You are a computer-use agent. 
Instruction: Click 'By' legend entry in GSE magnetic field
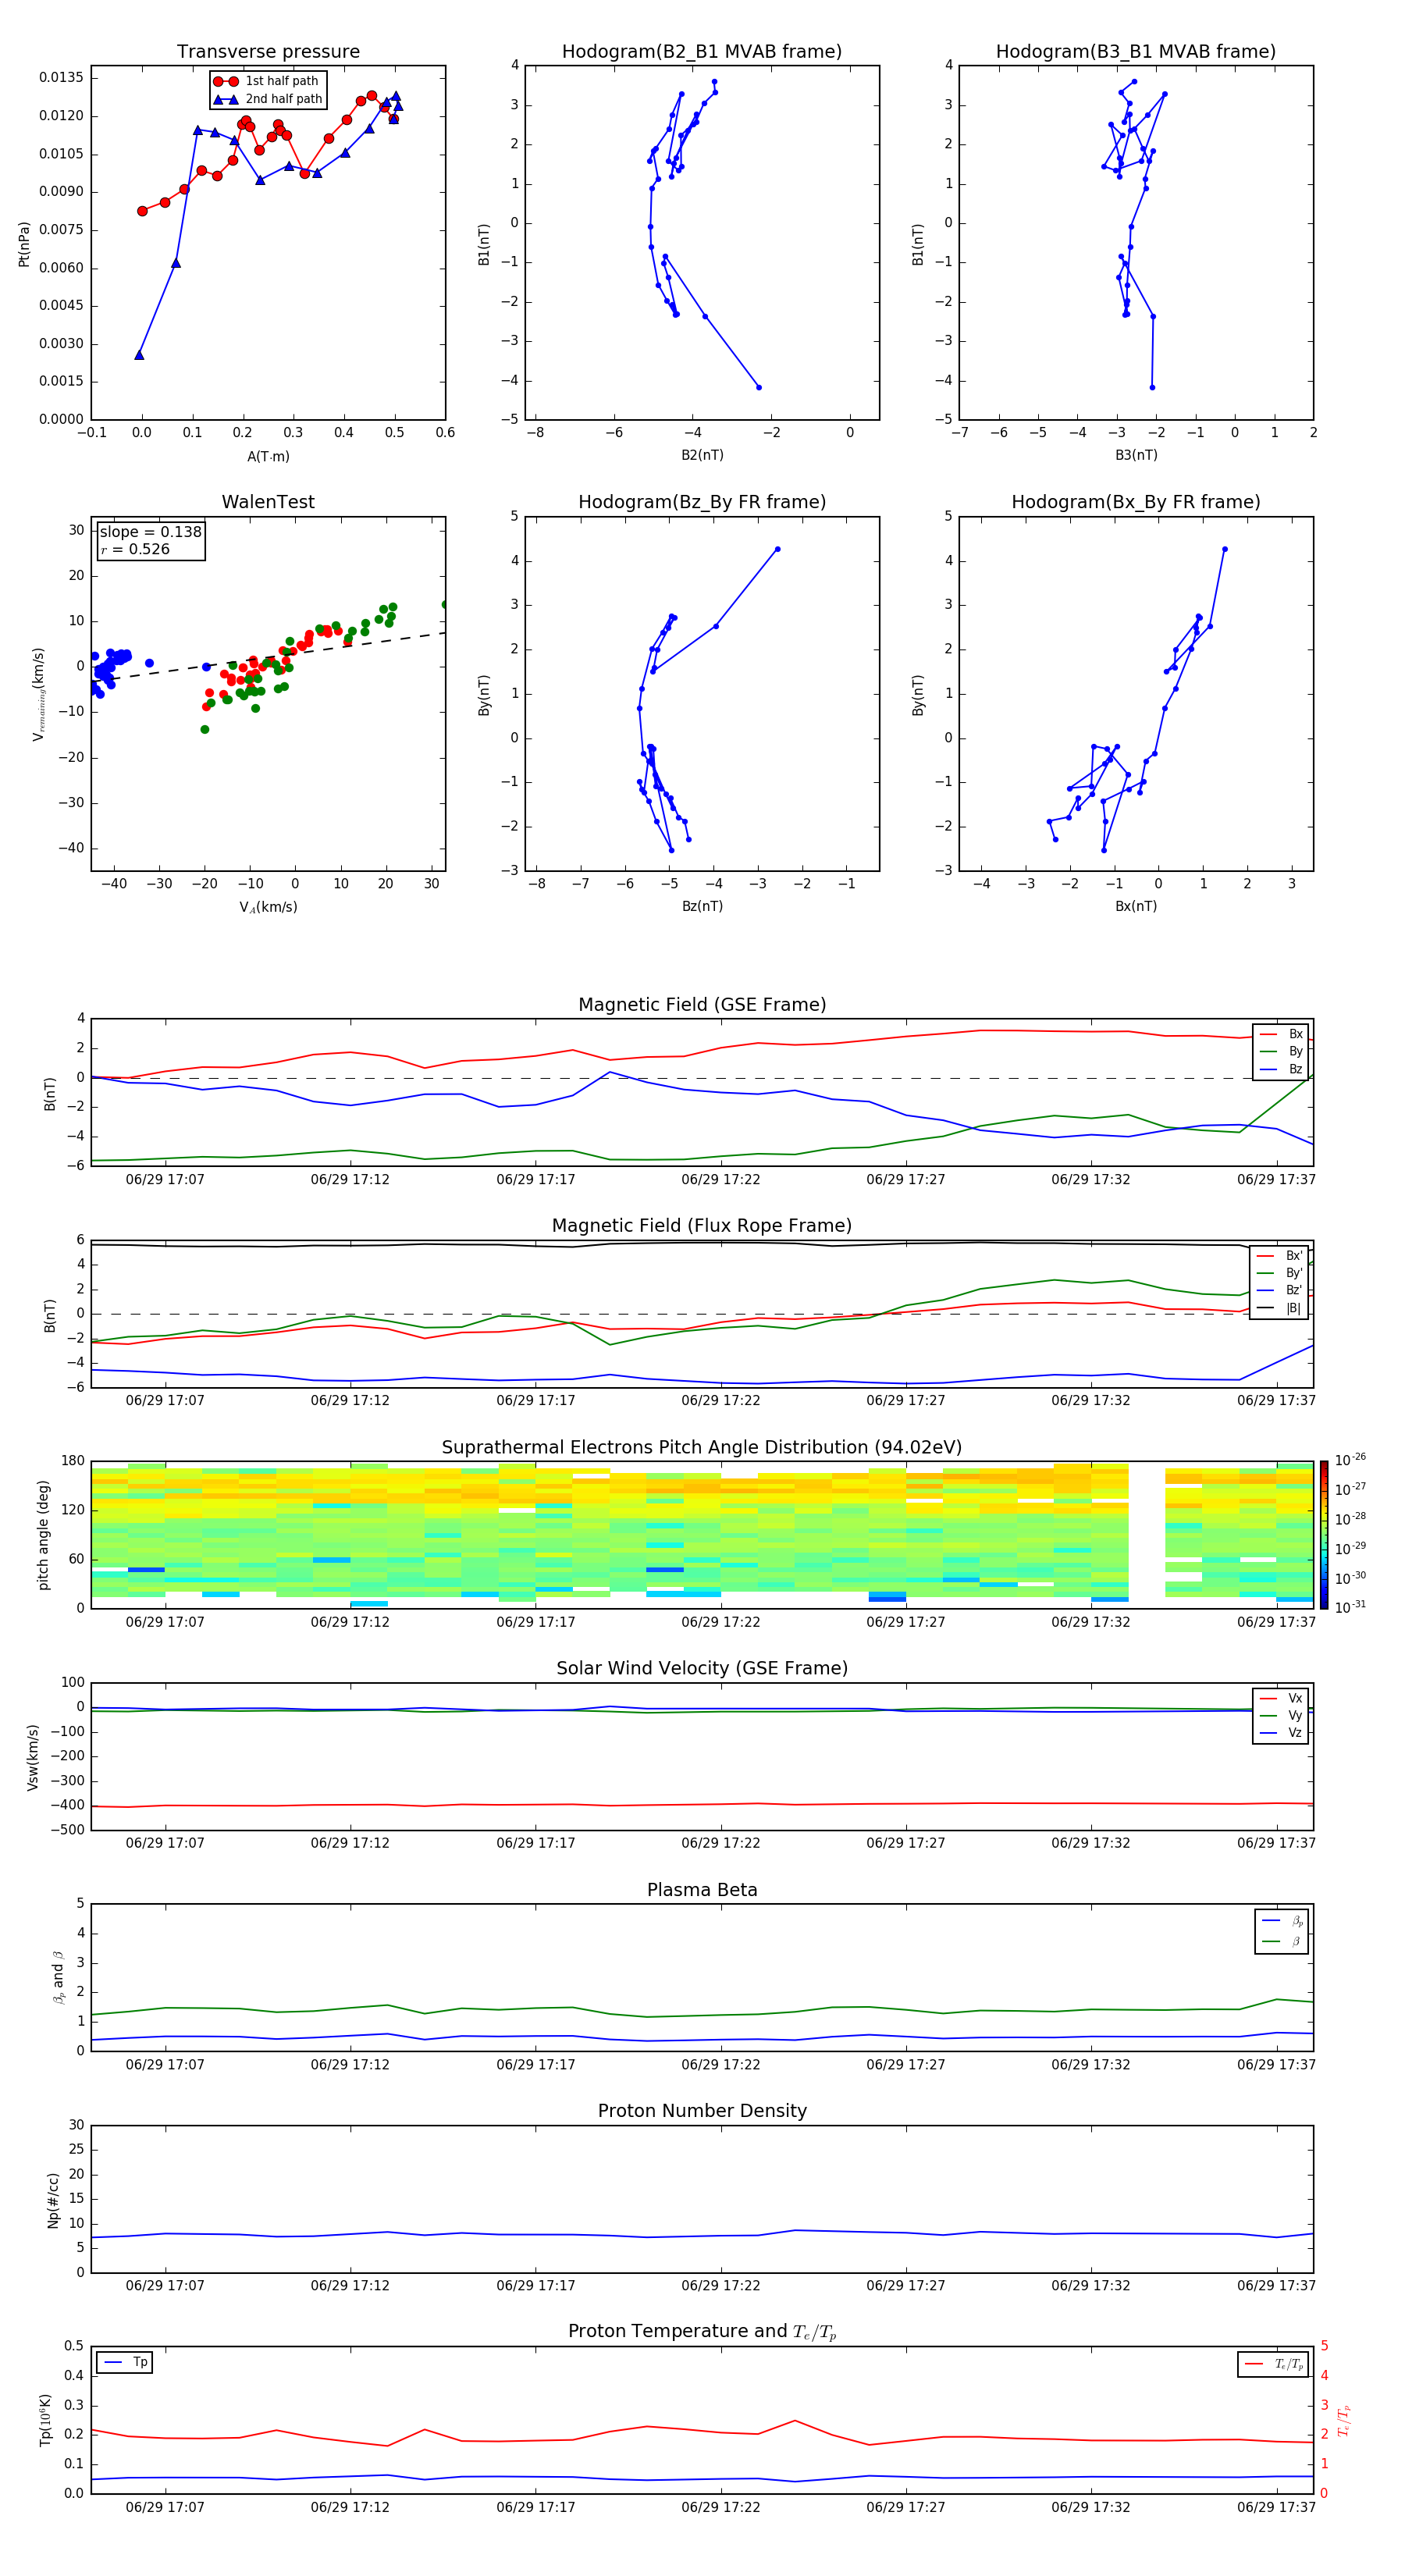[1281, 1051]
